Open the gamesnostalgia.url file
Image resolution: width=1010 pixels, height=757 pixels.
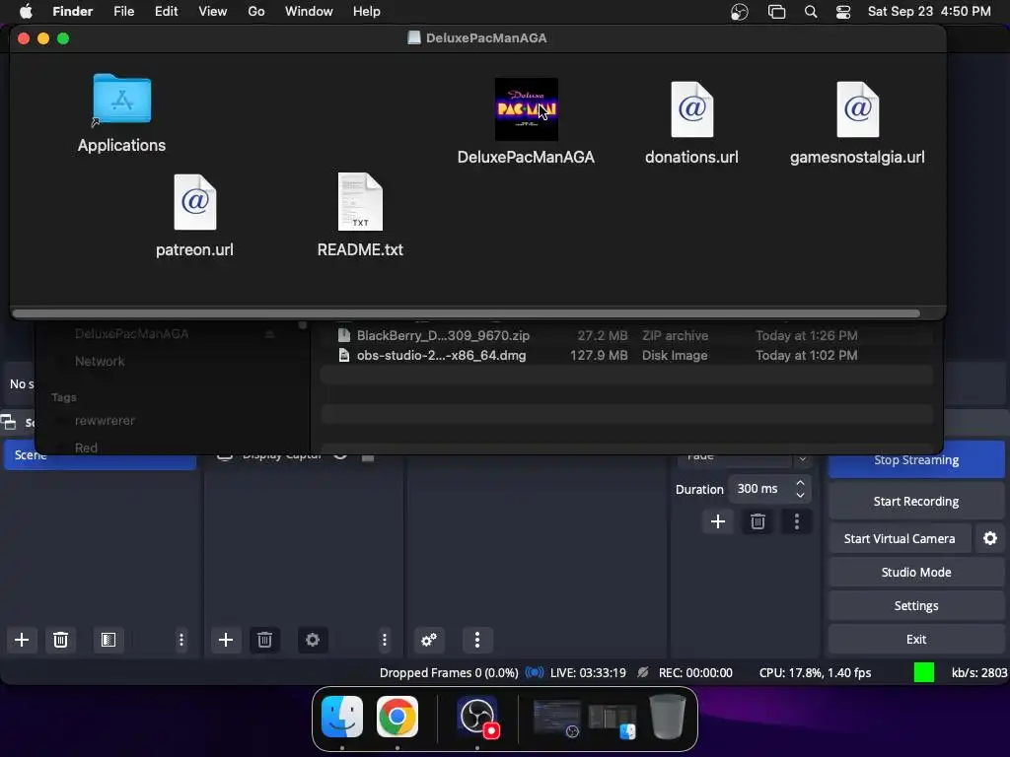click(857, 109)
